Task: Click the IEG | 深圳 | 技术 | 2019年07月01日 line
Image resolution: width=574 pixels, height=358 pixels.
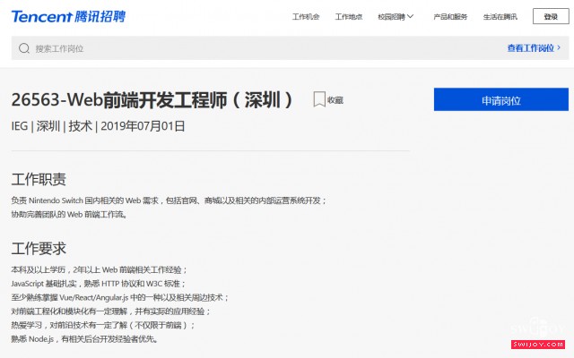Action: click(98, 126)
